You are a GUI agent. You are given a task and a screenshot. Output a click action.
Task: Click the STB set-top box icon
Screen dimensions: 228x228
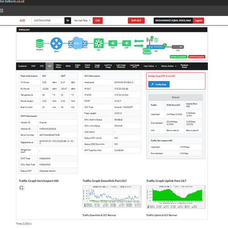[x=178, y=47]
